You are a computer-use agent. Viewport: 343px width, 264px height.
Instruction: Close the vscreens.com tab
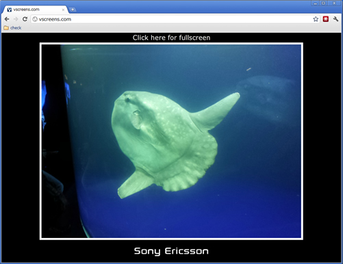(x=63, y=10)
